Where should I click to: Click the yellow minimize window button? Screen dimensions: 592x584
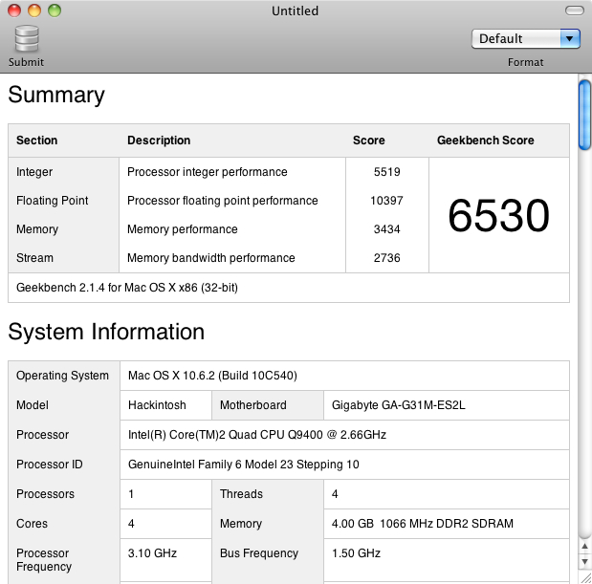click(34, 11)
